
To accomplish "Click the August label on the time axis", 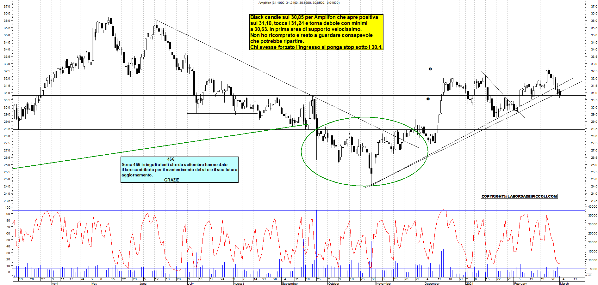I will tap(239, 283).
